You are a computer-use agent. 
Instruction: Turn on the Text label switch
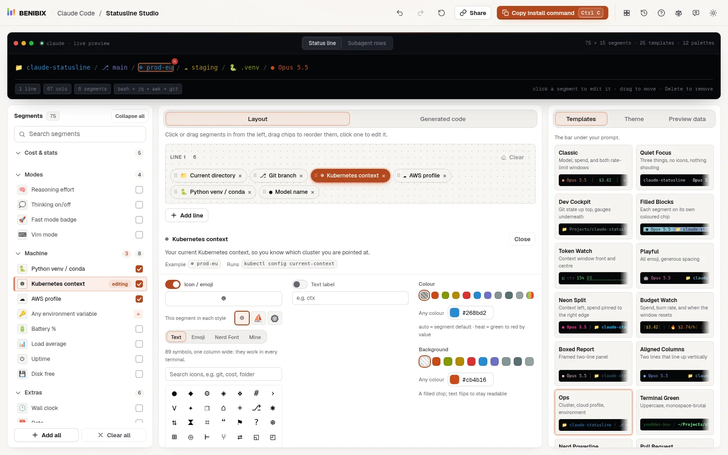point(300,284)
